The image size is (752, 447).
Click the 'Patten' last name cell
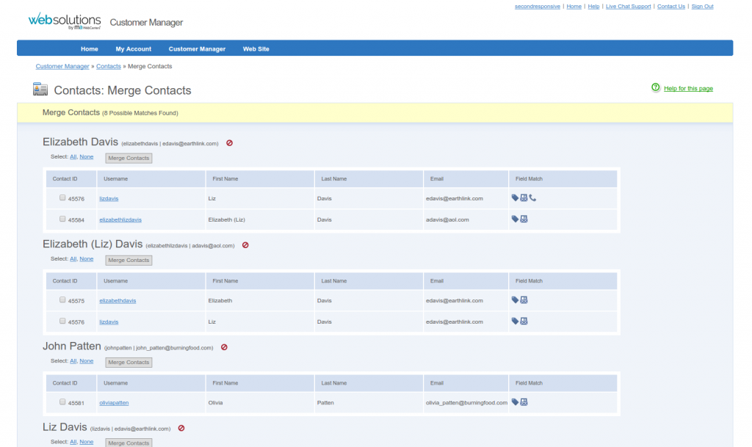369,402
